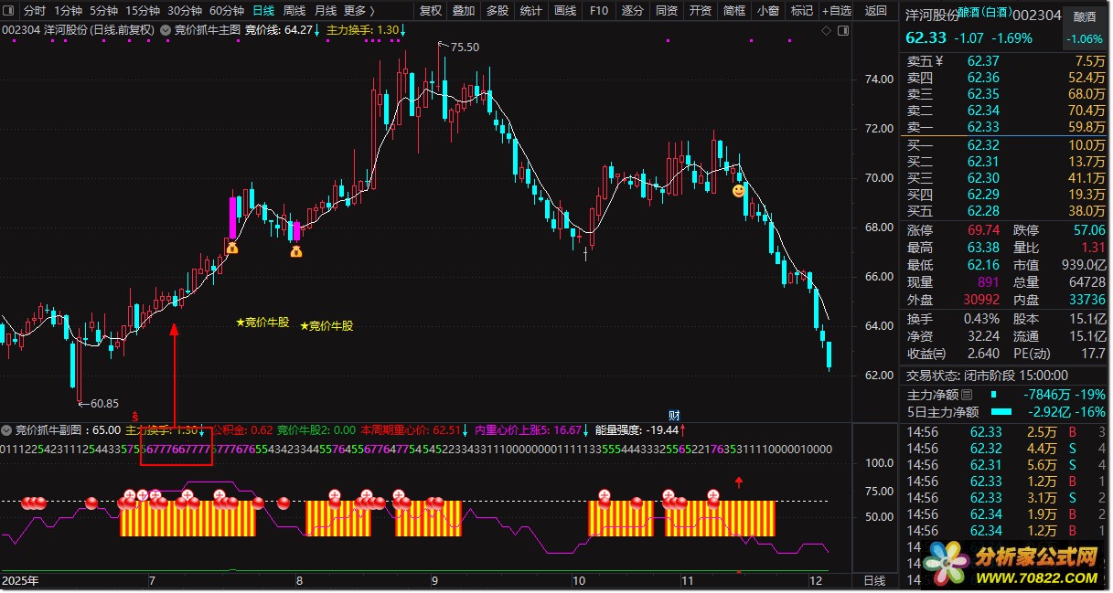Screen dimensions: 1113x593
Task: Click the 日线 period label at bottom right
Action: 874,580
